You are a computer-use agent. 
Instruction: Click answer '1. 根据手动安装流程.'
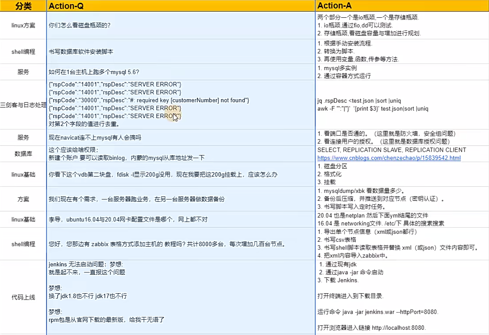[345, 43]
